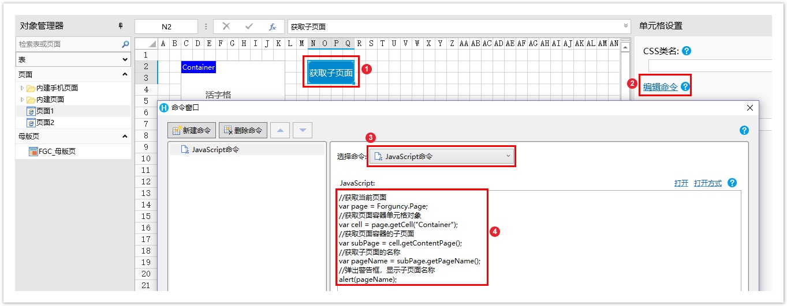Viewport: 787px width, 306px height.
Task: Collapse the 页面 section
Action: (x=125, y=74)
